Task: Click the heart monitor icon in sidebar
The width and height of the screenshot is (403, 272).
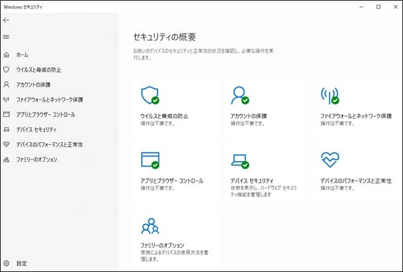Action: 6,144
